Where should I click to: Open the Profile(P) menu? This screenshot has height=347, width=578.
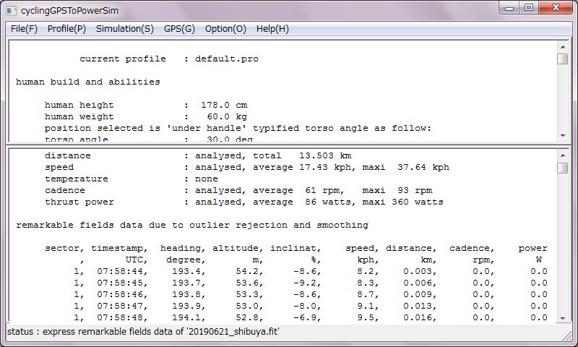pos(66,29)
